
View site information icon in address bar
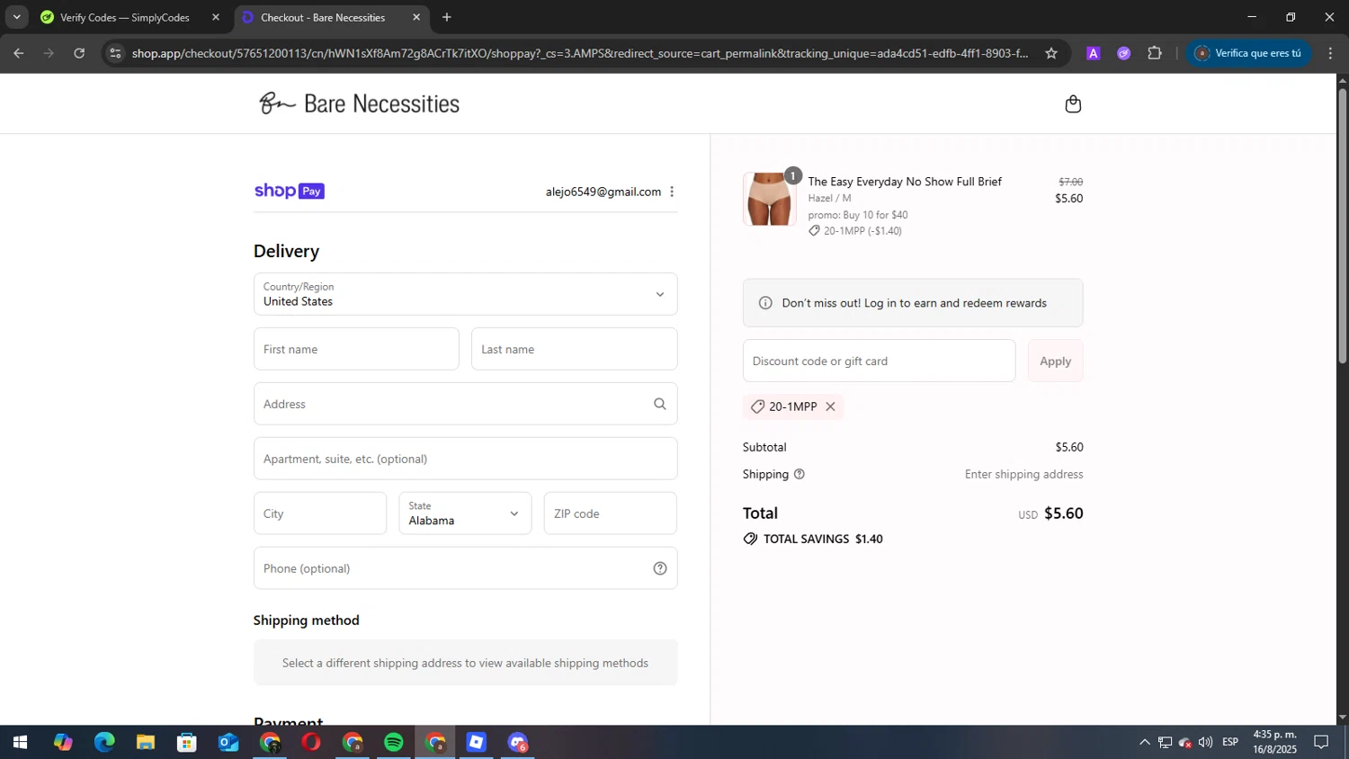115,53
